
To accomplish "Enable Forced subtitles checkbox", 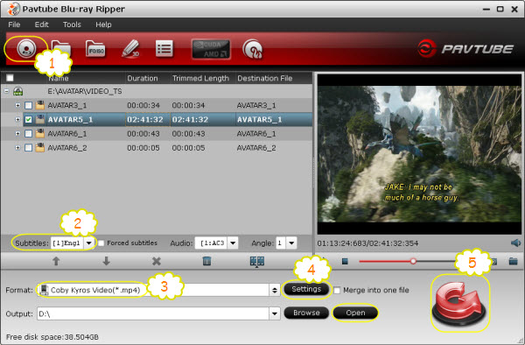I will tap(101, 243).
